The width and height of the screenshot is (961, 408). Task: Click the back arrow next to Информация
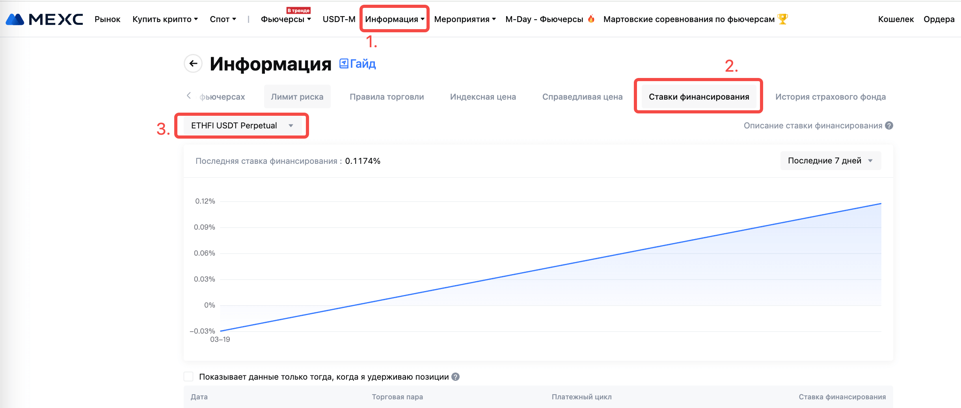point(193,63)
